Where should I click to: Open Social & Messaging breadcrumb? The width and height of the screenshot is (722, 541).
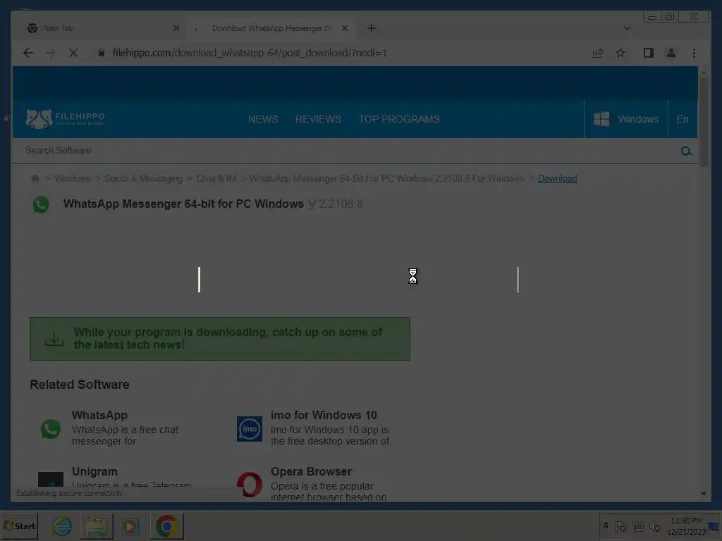[143, 178]
